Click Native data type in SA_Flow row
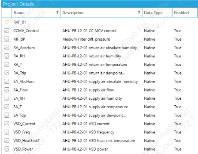This screenshot has height=154, width=198. [x=149, y=90]
